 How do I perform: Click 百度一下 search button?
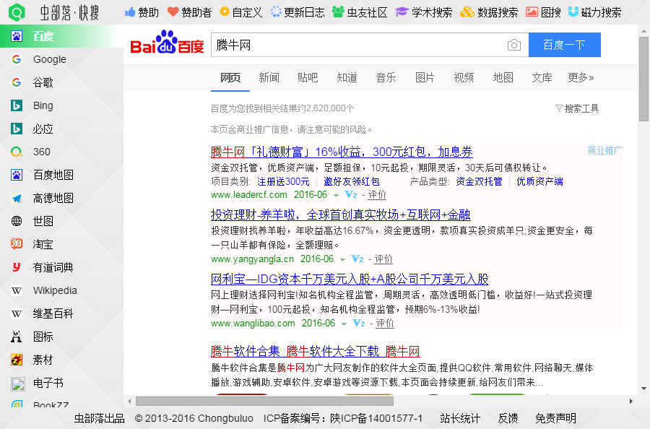coord(565,45)
